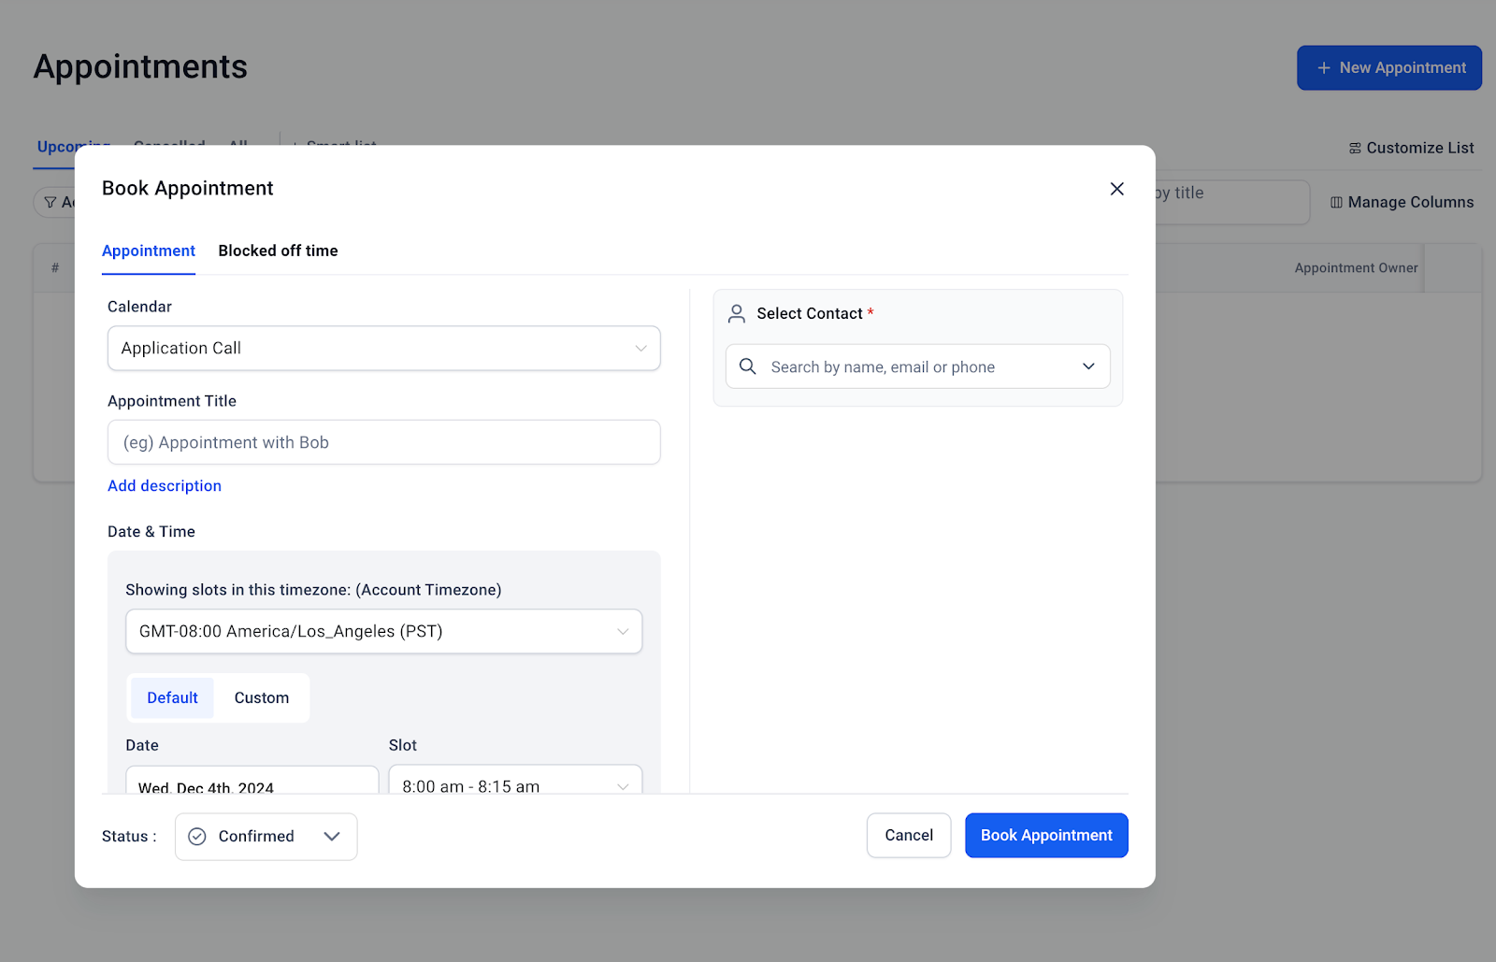Click the Add description link
Image resolution: width=1496 pixels, height=962 pixels.
[165, 486]
